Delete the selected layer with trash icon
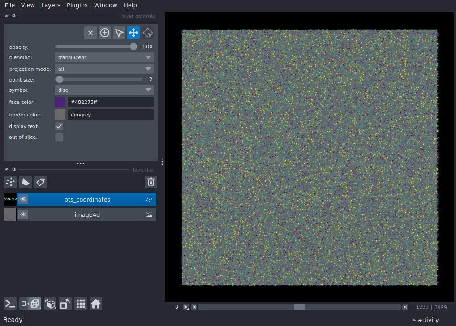 point(151,182)
